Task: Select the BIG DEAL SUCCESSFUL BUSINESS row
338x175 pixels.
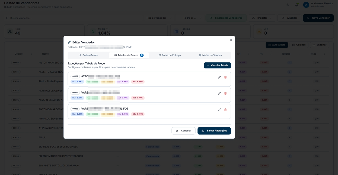Action: coord(169,147)
